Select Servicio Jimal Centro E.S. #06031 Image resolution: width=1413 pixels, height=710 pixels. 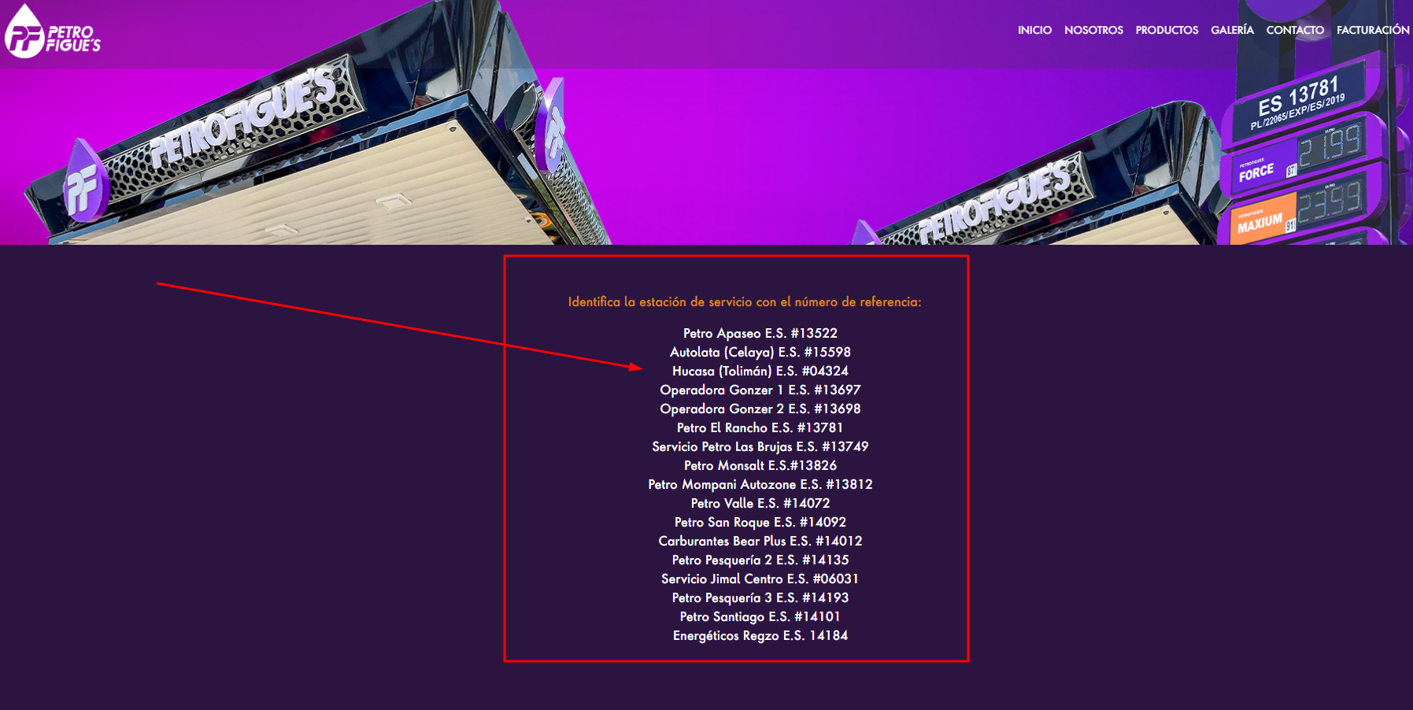[x=760, y=579]
